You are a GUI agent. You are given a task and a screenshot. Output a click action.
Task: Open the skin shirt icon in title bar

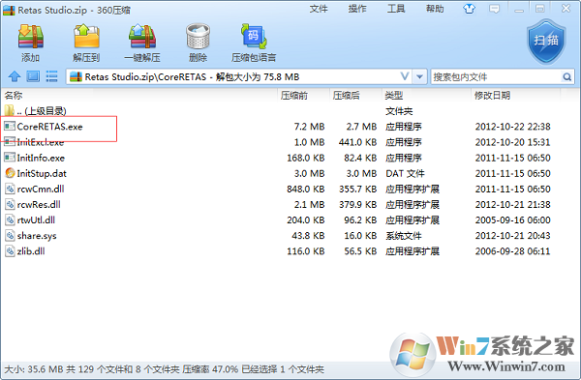pyautogui.click(x=469, y=9)
